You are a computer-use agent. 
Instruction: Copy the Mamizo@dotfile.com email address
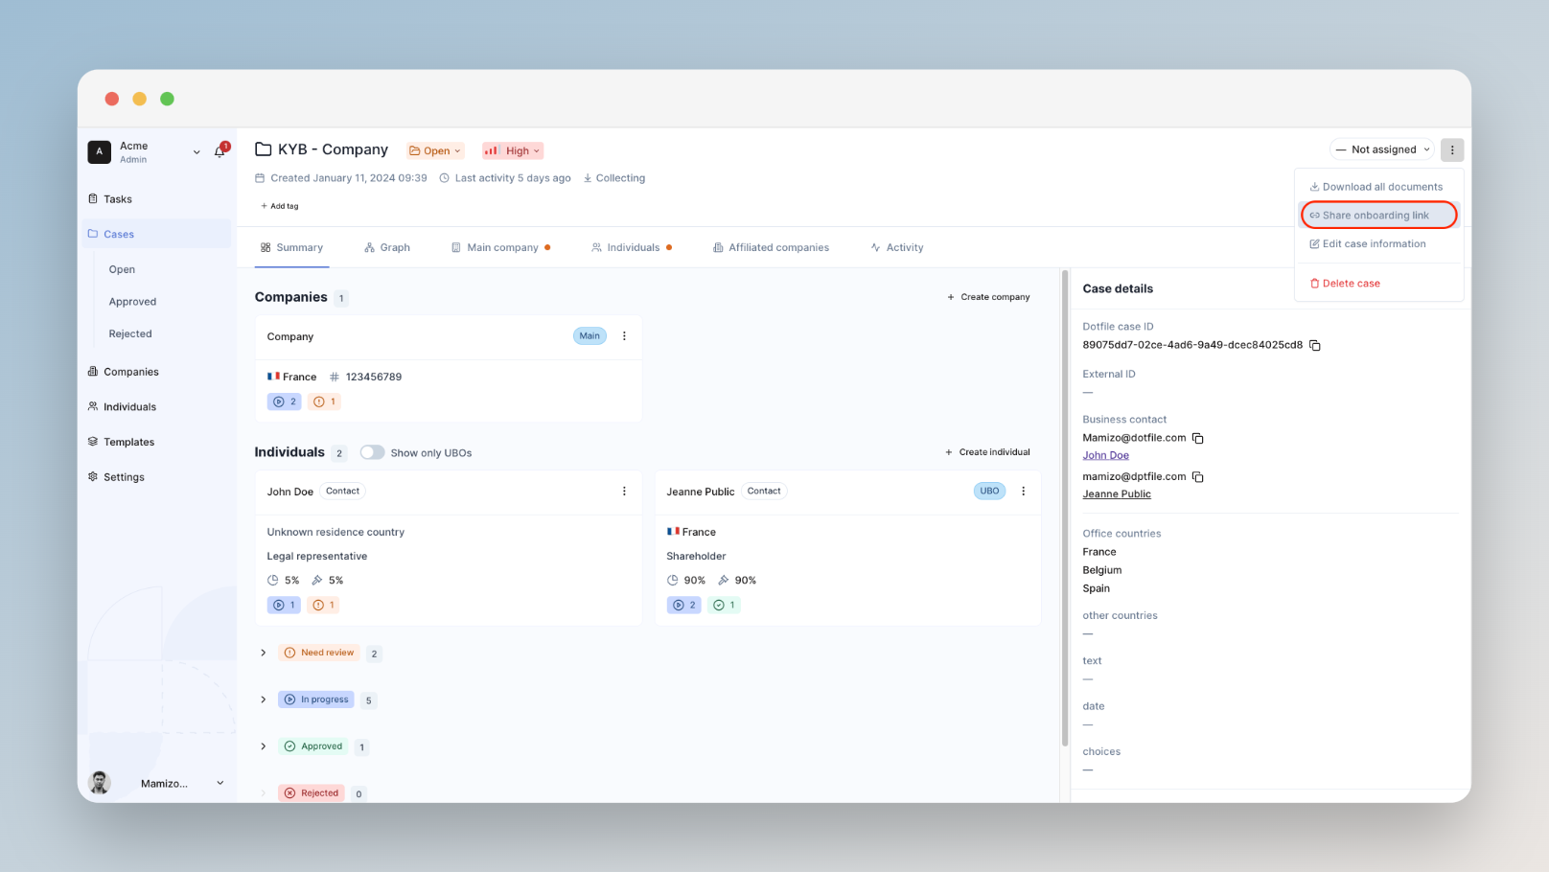pos(1197,438)
